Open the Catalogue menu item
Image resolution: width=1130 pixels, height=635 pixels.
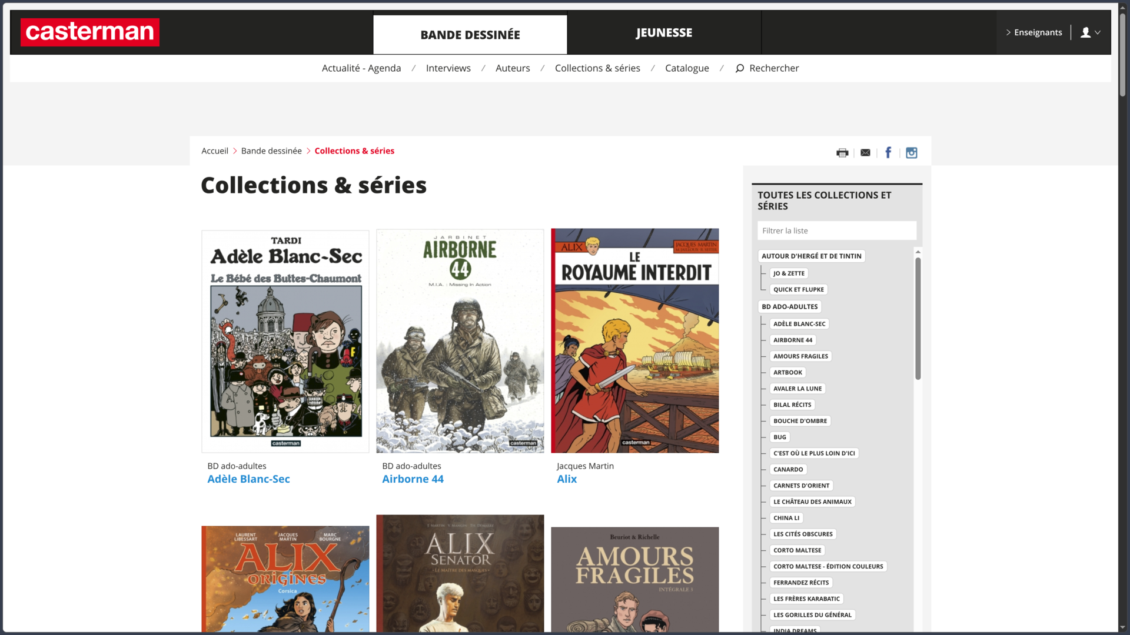pyautogui.click(x=687, y=68)
